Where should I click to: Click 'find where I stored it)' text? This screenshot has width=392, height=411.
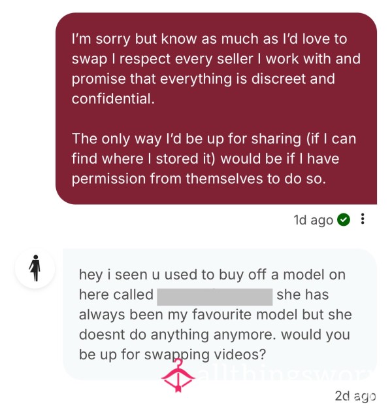(x=143, y=158)
